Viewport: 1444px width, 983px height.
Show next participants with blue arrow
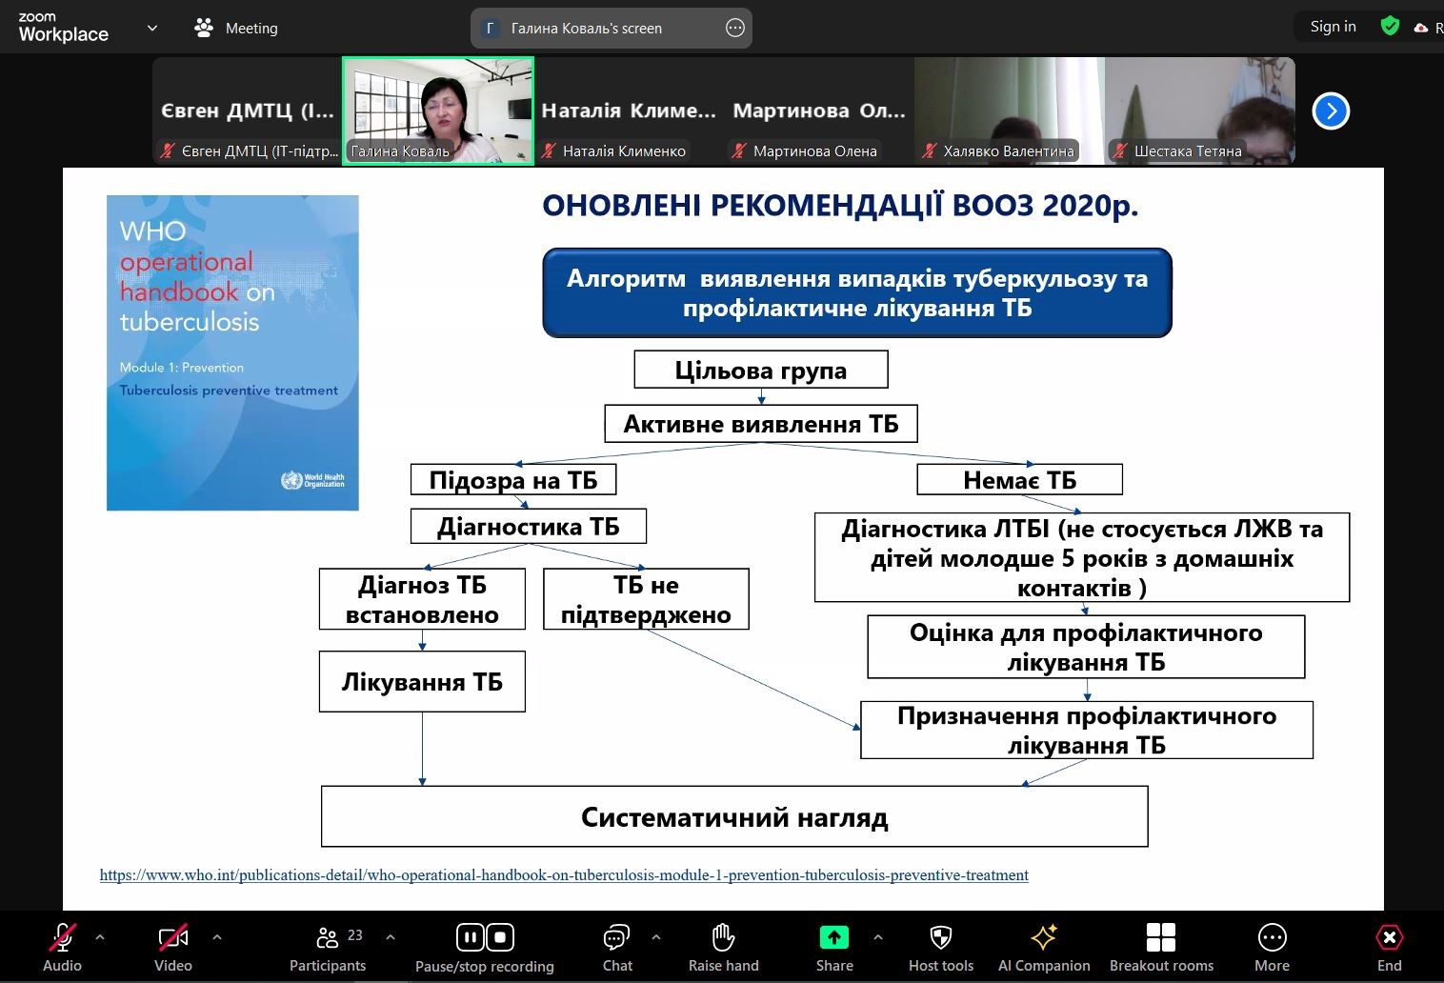[x=1331, y=111]
